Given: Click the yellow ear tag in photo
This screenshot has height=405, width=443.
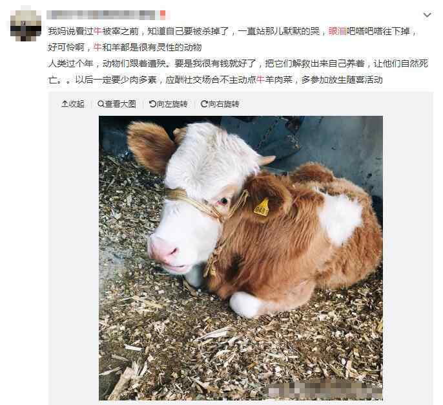Looking at the screenshot, I should click(262, 208).
